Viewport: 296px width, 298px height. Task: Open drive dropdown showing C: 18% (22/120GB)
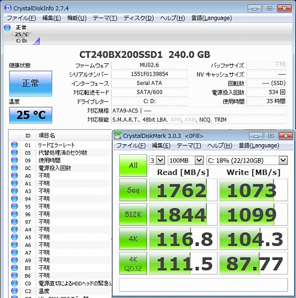247,161
